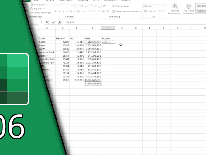Click into the formula bar showing =E4/E16

[135, 23]
